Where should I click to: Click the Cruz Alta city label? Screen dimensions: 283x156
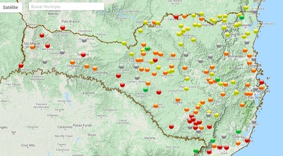pyautogui.click(x=28, y=145)
